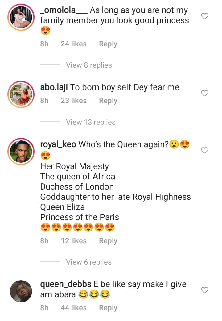See who liked: 44 likes
The width and height of the screenshot is (222, 321).
pos(74,308)
